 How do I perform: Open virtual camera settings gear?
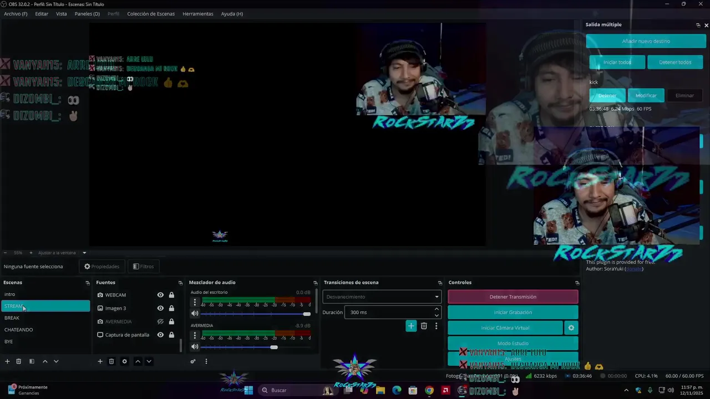point(571,328)
